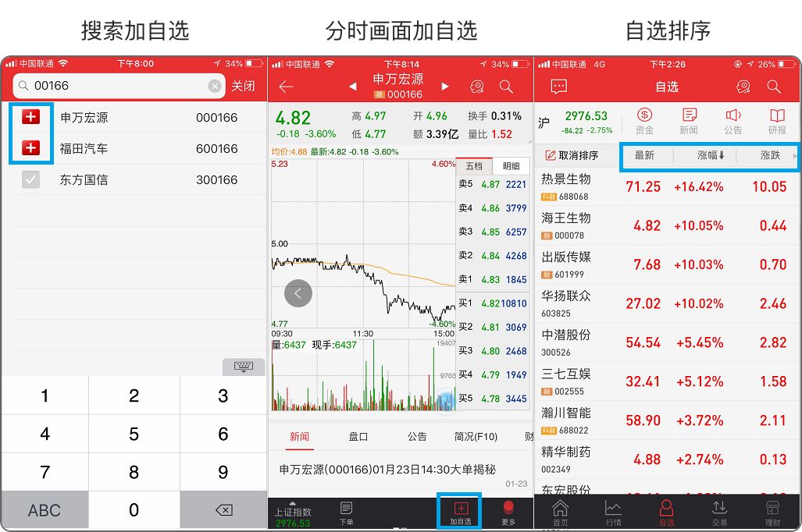
Task: Open the 公告 speaker icon
Action: 733,121
